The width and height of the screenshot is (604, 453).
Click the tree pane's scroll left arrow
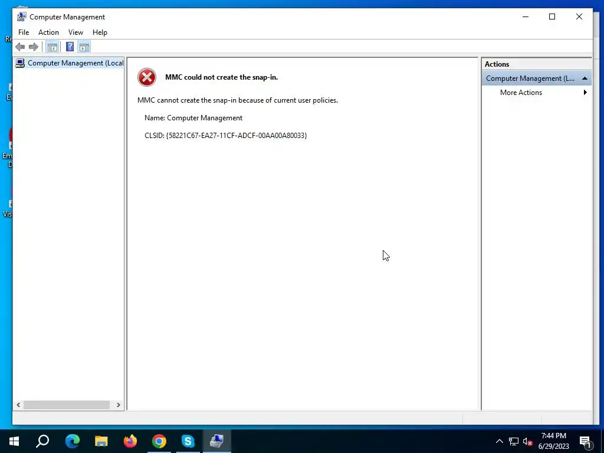coord(18,405)
